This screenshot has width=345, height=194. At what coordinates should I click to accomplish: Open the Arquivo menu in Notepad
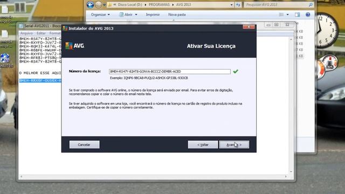(26, 33)
